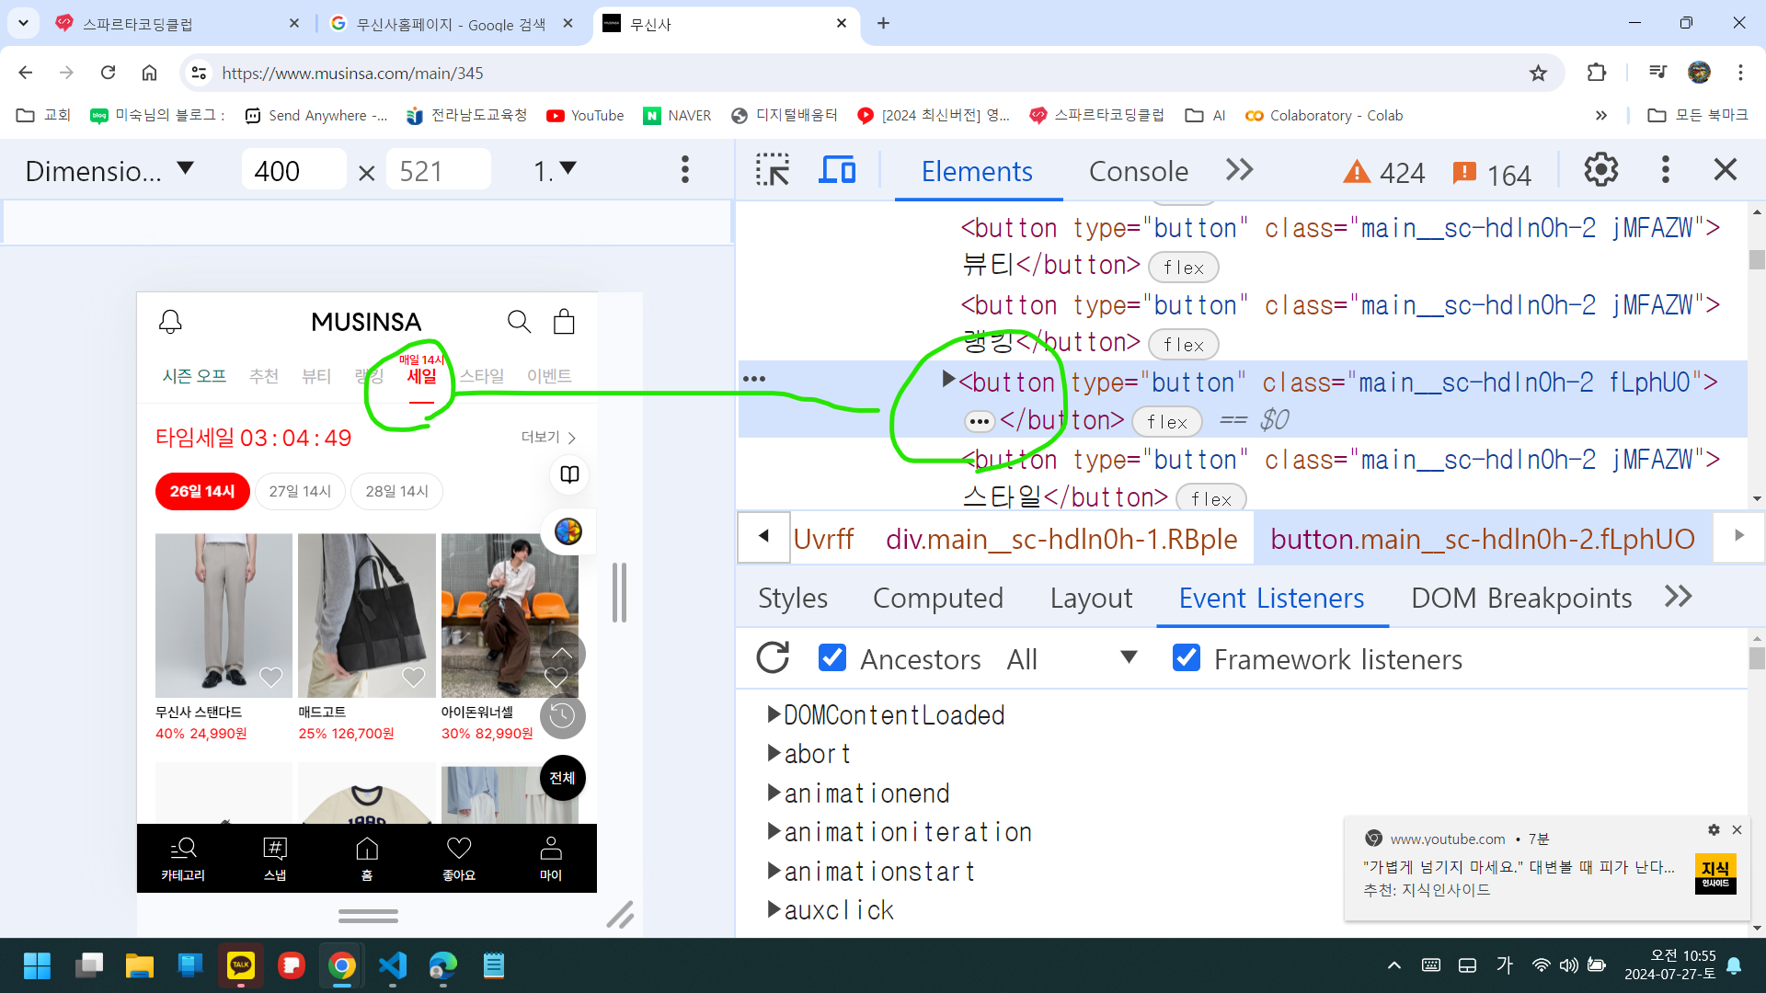Image resolution: width=1766 pixels, height=993 pixels.
Task: Open the 스냅 bottom navigation item
Action: pyautogui.click(x=275, y=859)
